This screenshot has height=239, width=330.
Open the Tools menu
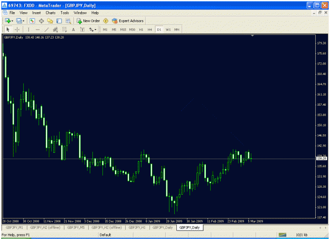pyautogui.click(x=64, y=13)
